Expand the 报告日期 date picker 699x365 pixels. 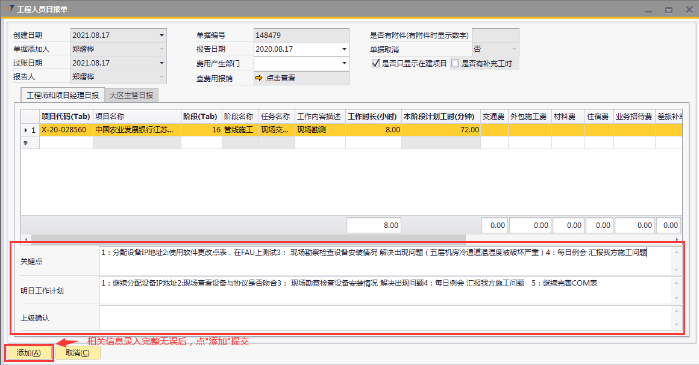tap(344, 49)
